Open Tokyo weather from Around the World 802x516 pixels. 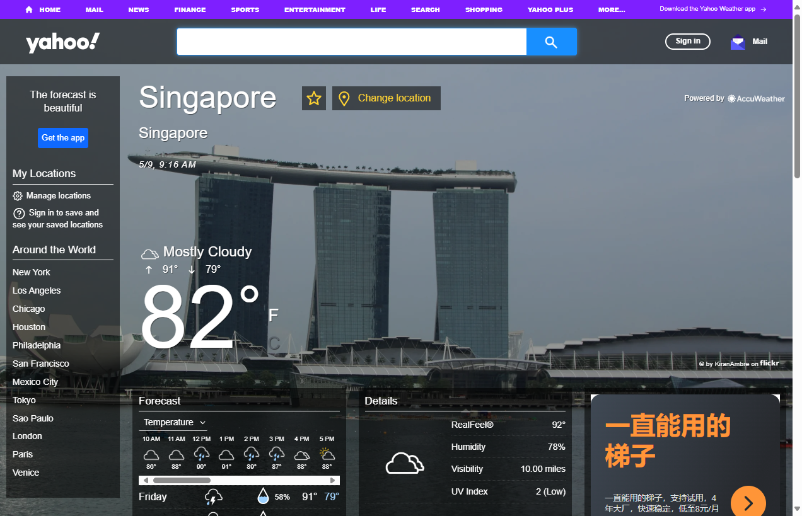pyautogui.click(x=24, y=400)
